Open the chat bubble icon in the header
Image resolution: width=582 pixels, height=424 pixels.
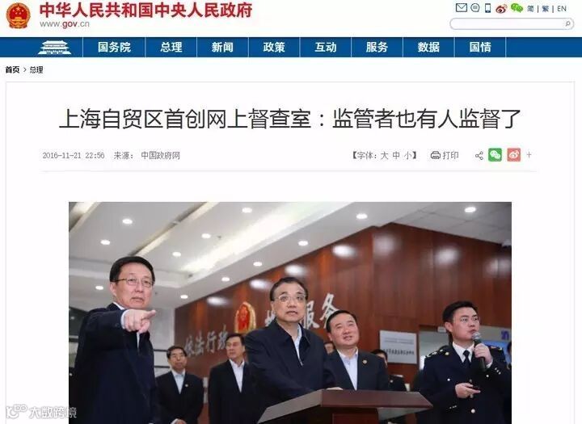point(474,7)
